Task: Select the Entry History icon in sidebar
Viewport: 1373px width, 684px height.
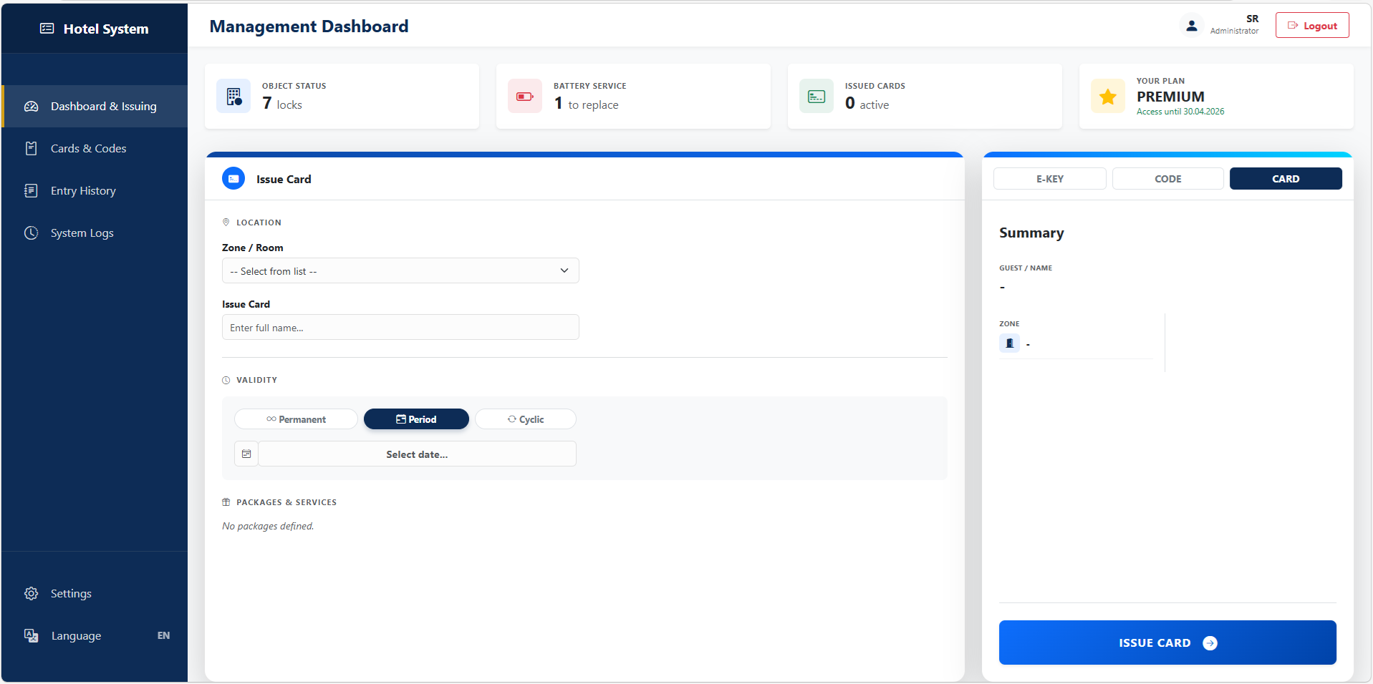Action: point(31,190)
